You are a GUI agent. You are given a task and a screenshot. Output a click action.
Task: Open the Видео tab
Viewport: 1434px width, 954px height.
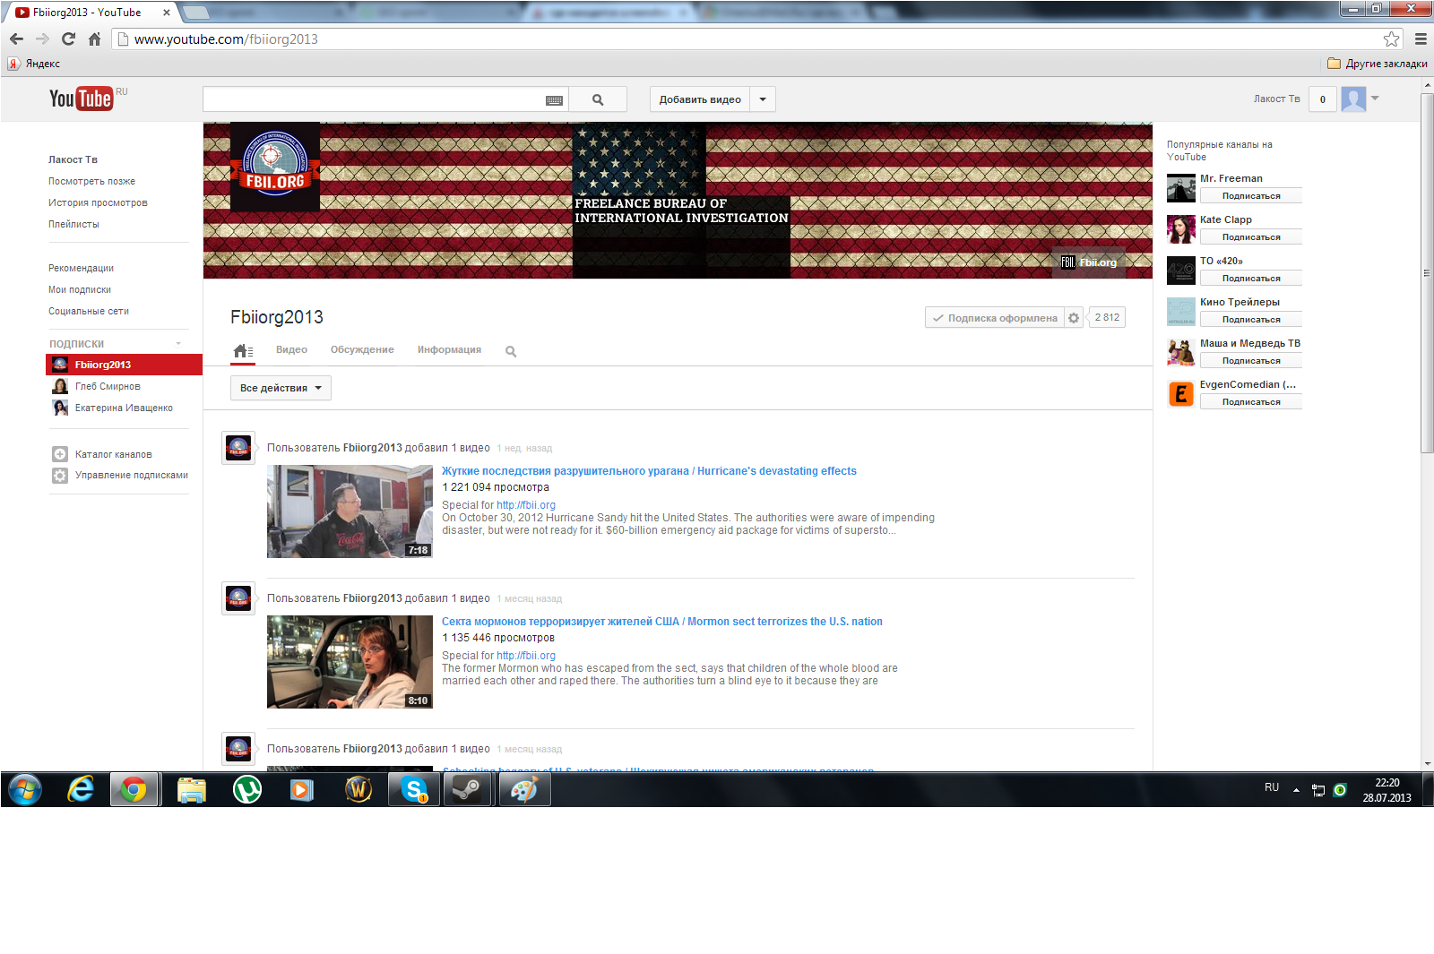pyautogui.click(x=291, y=350)
